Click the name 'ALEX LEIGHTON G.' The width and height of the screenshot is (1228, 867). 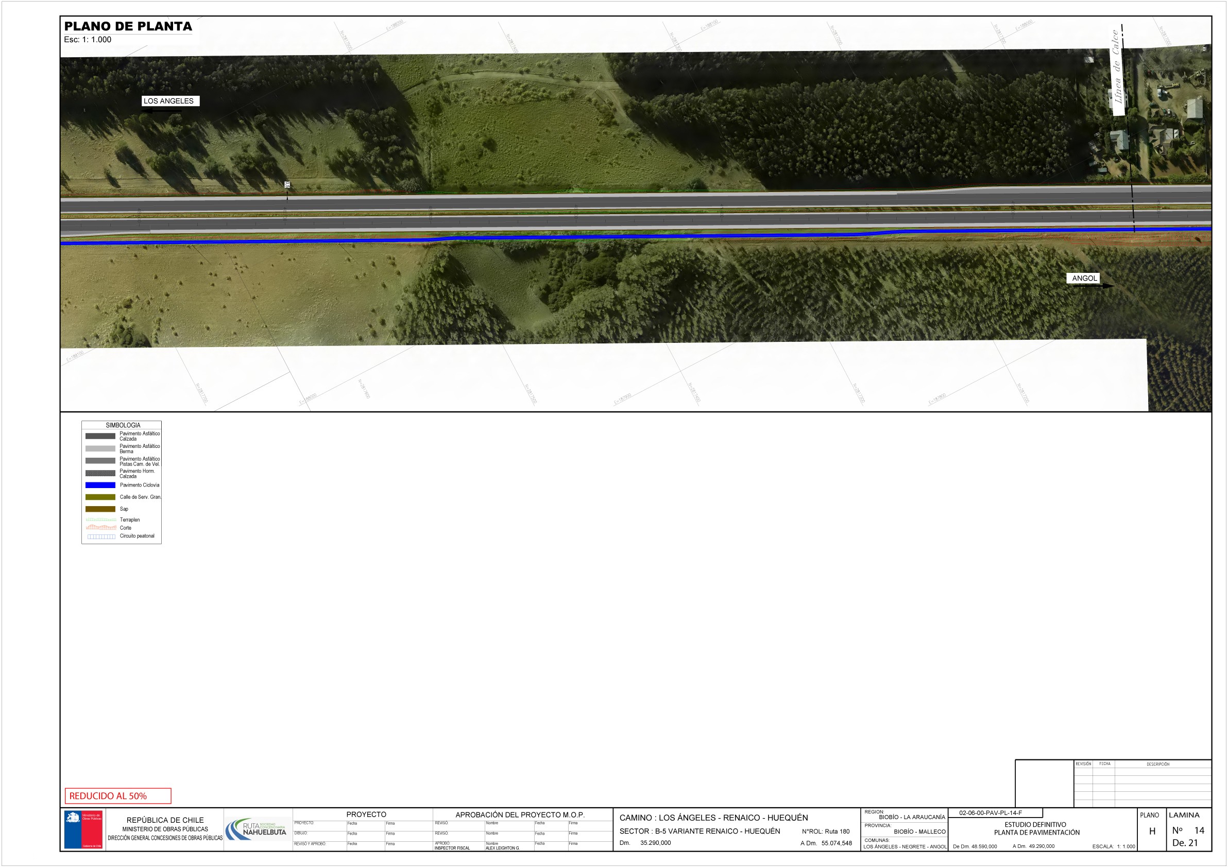click(502, 848)
